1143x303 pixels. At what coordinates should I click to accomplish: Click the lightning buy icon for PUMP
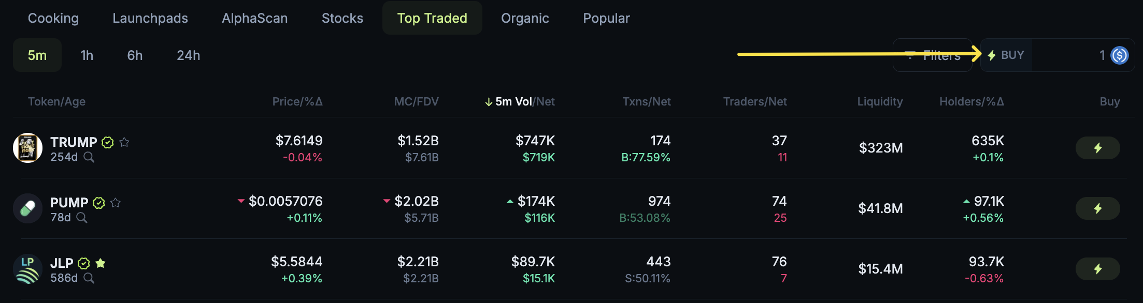pos(1097,208)
